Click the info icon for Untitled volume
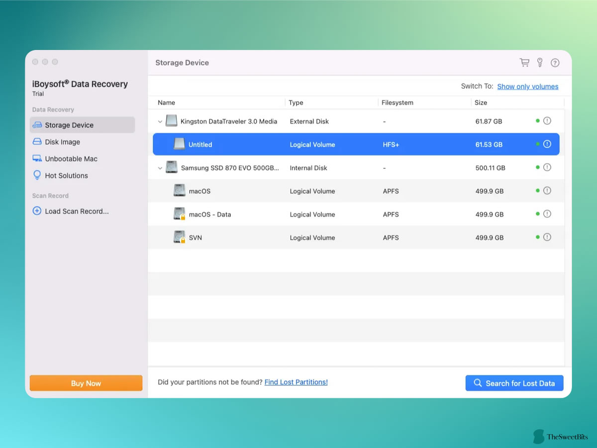Screen dimensions: 597x448 pos(547,144)
